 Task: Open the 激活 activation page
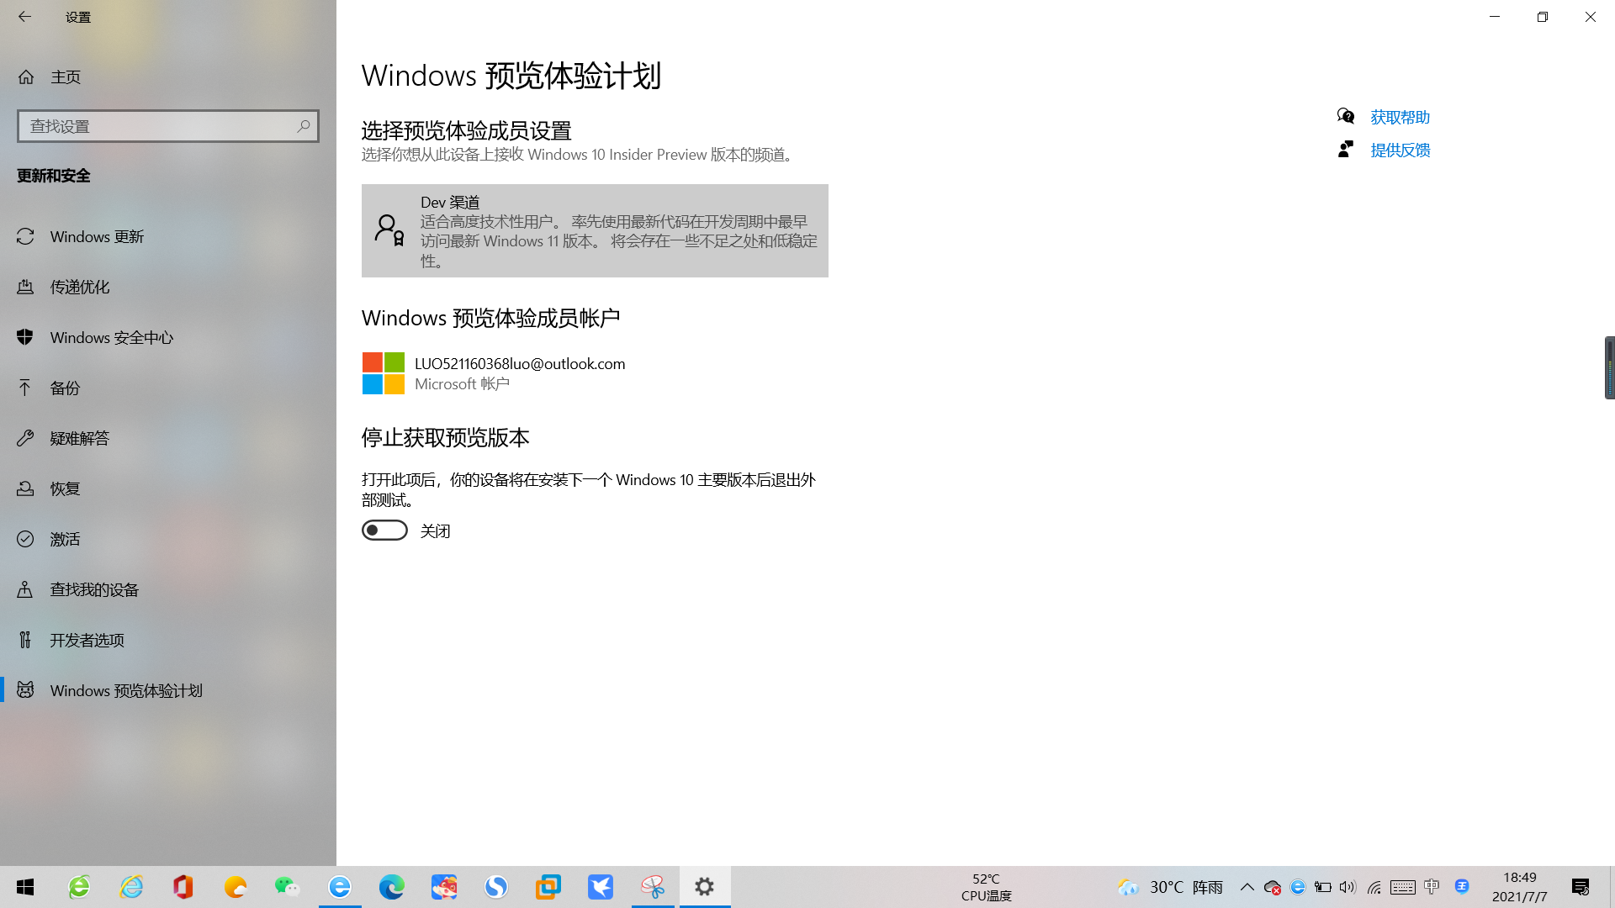pos(168,540)
